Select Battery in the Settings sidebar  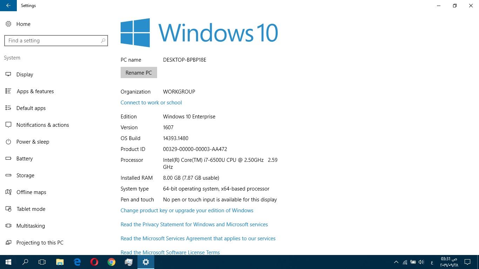25,158
